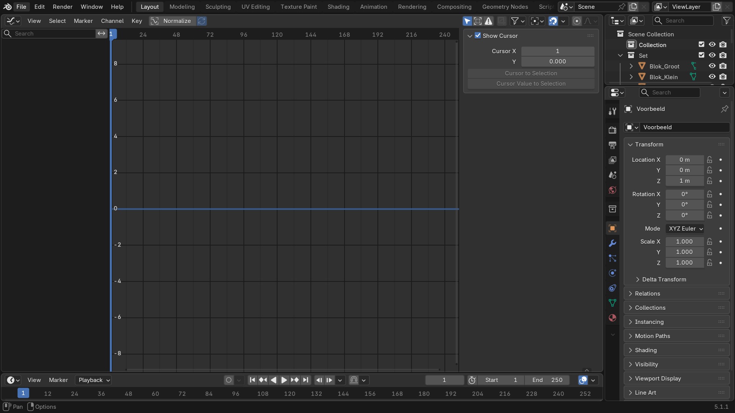
Task: Open the World properties tab
Action: coord(612,190)
